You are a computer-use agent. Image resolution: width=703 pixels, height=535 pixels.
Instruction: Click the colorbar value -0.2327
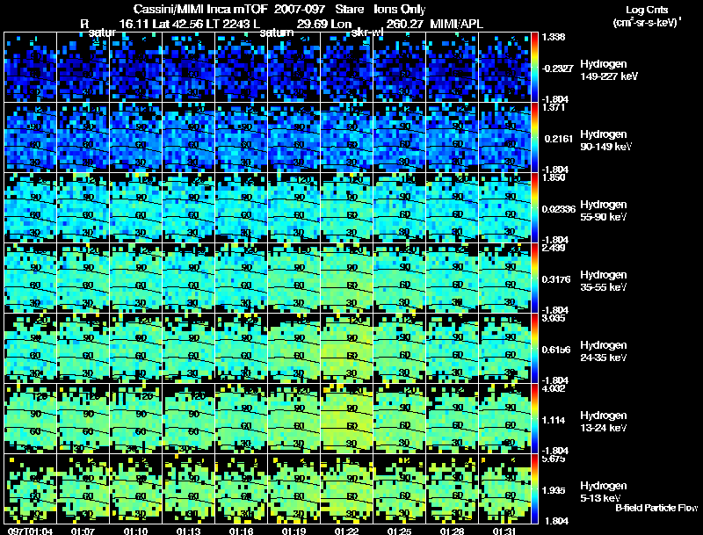tap(558, 69)
